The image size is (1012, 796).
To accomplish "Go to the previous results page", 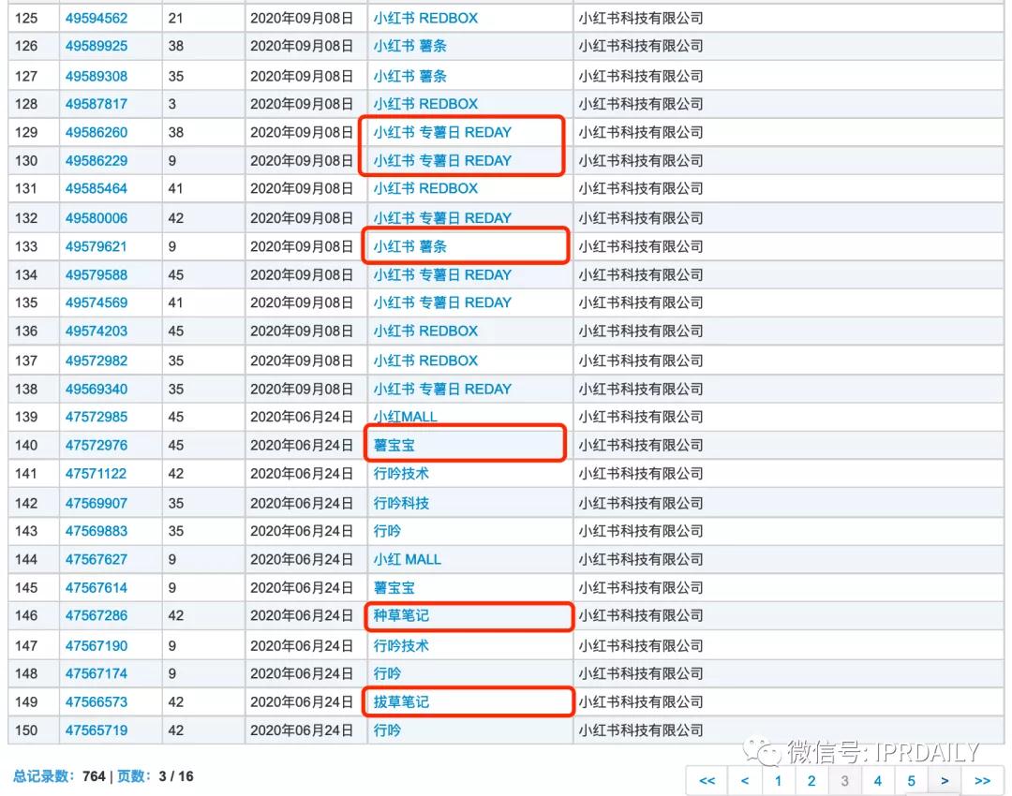I will (744, 780).
